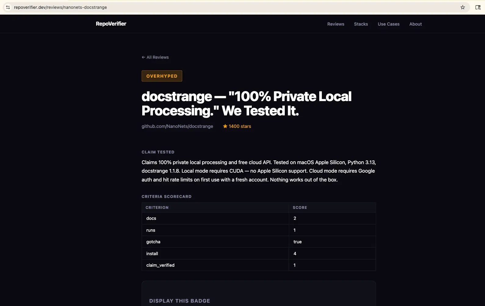Open the About page

coord(415,24)
